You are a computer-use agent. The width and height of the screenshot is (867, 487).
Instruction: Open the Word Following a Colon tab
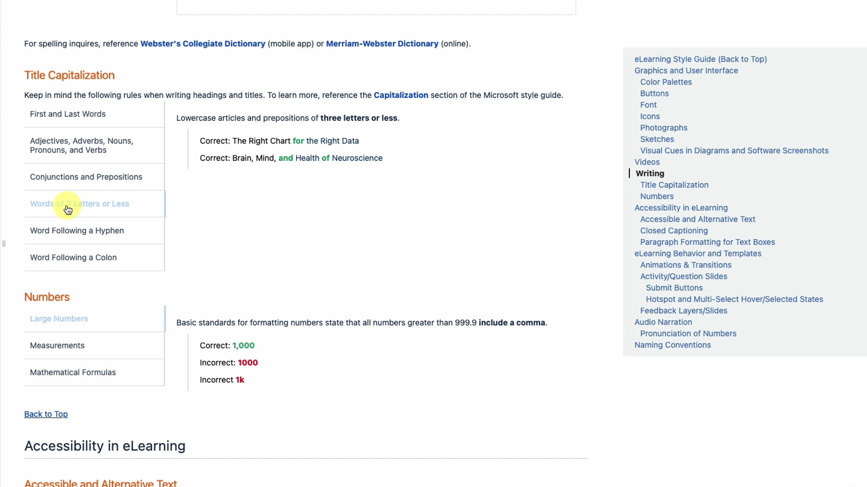(73, 257)
